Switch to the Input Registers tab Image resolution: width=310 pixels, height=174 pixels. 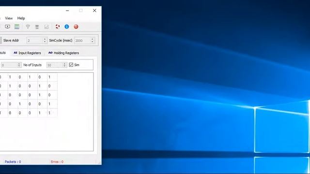[x=27, y=53]
